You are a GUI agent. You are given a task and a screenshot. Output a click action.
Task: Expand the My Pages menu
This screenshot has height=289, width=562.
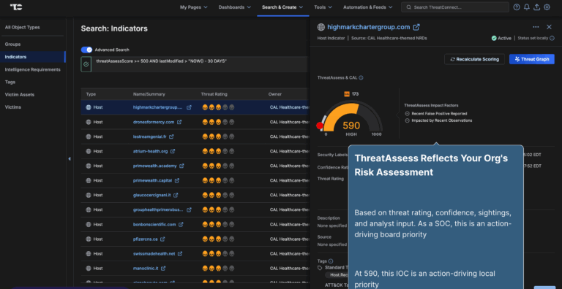click(x=193, y=7)
